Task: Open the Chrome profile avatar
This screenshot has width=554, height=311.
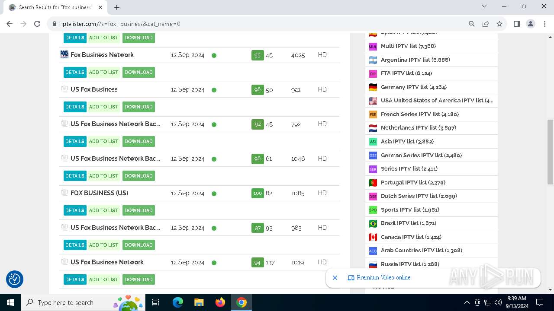Action: pyautogui.click(x=531, y=24)
